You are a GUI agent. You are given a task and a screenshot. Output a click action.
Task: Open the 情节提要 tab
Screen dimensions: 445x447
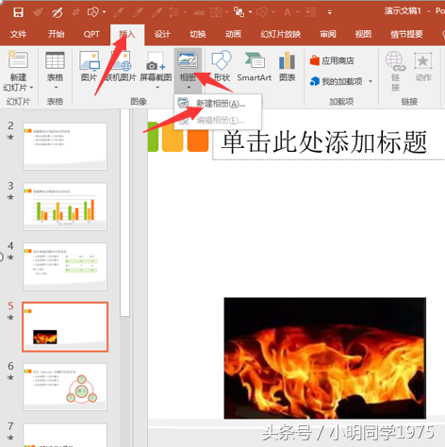[406, 34]
